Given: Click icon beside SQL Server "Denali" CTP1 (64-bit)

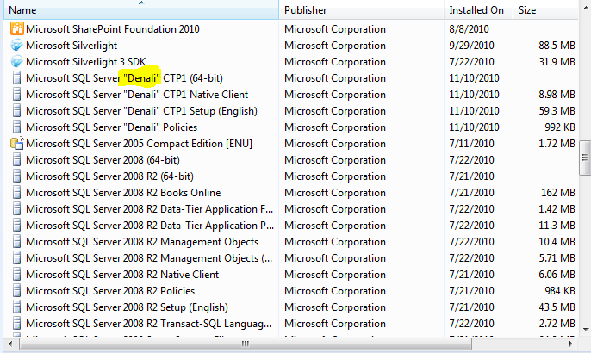Looking at the screenshot, I should [17, 78].
